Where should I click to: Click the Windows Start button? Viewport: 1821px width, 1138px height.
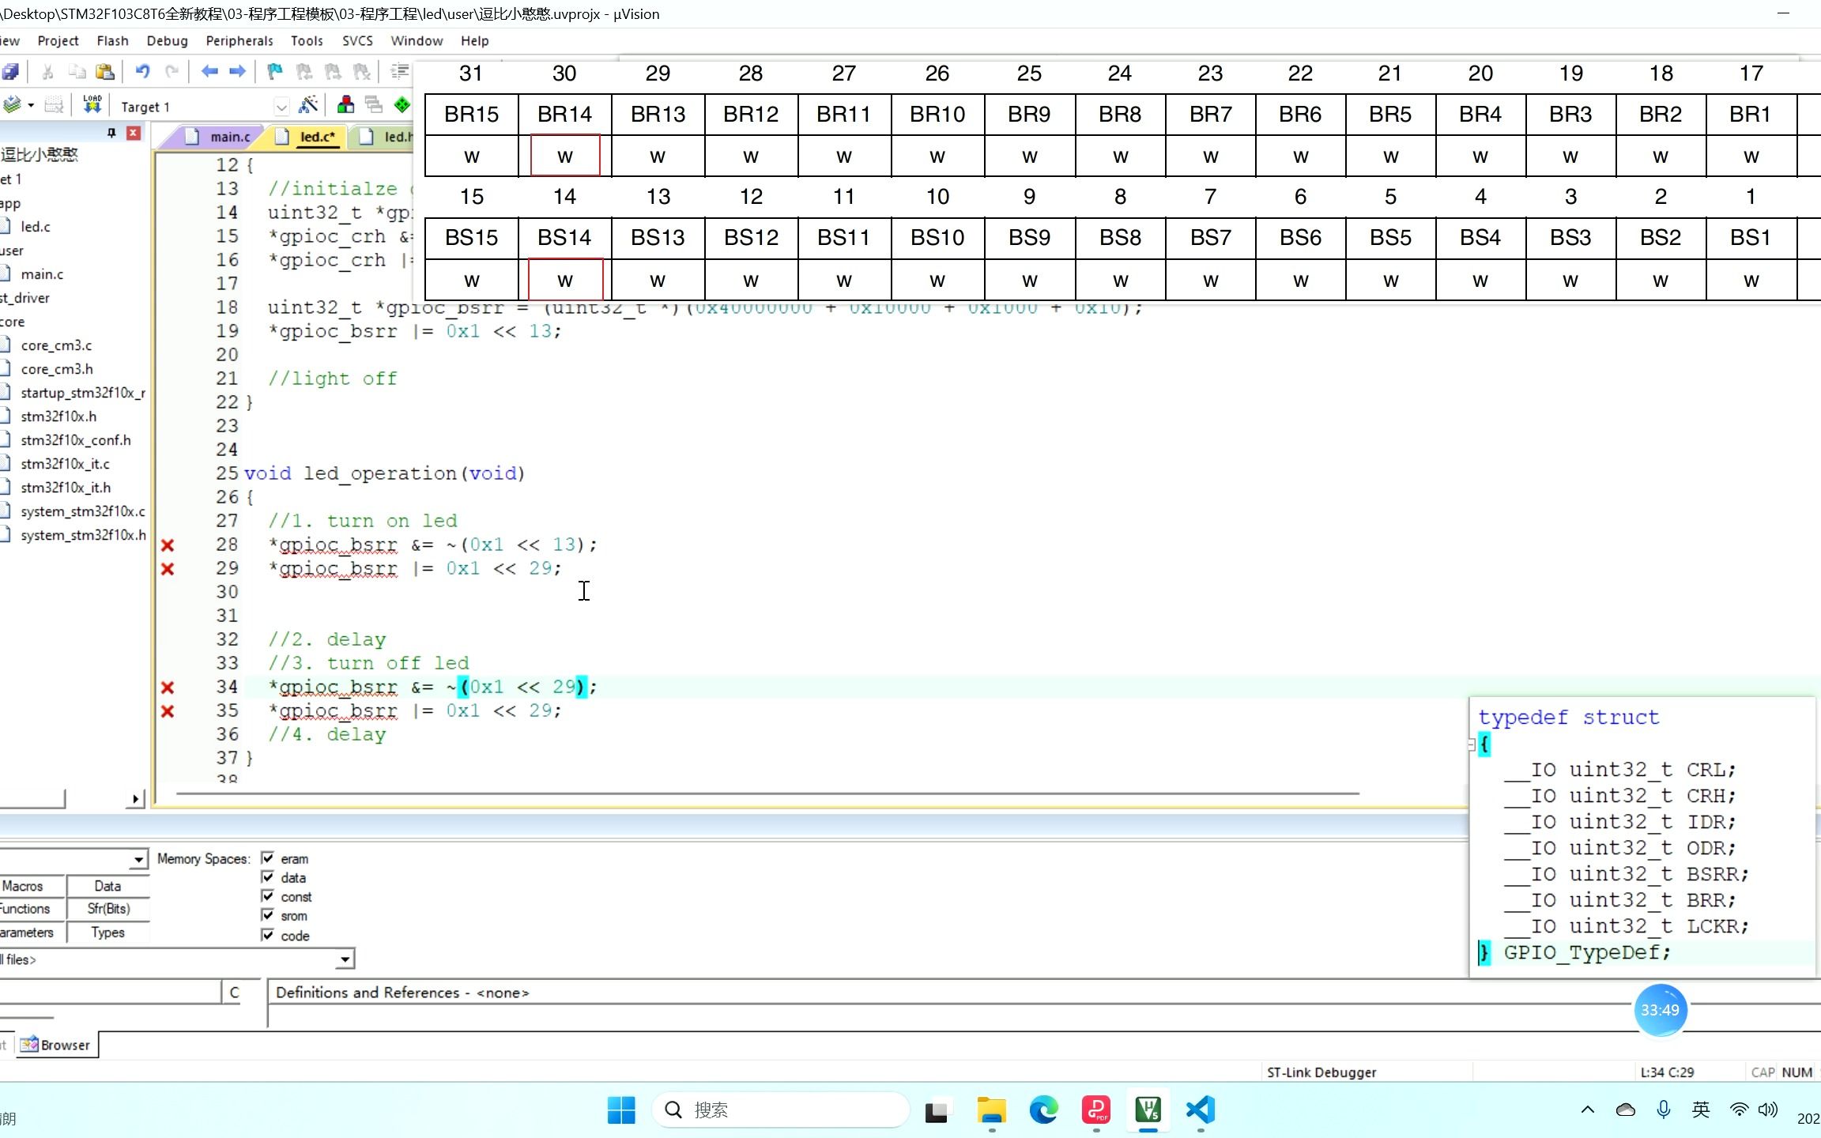[x=621, y=1110]
